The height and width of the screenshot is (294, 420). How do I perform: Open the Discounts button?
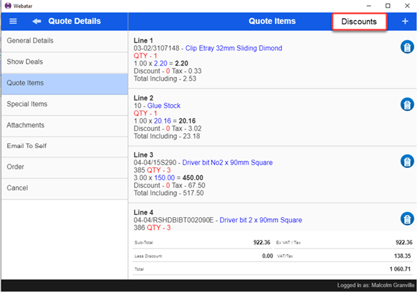pyautogui.click(x=359, y=21)
